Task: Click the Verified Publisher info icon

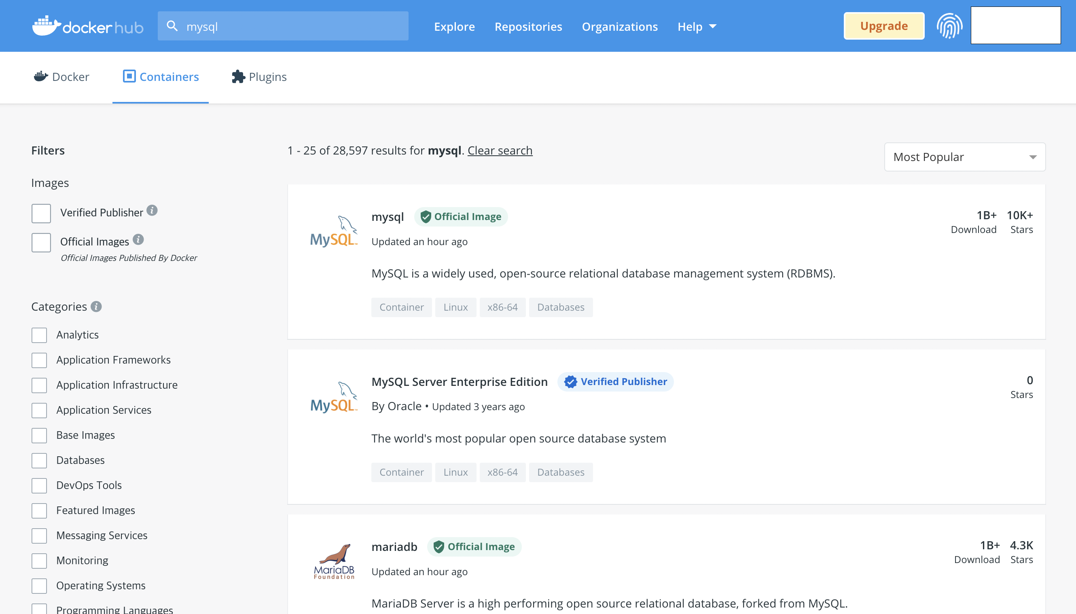Action: 152,210
